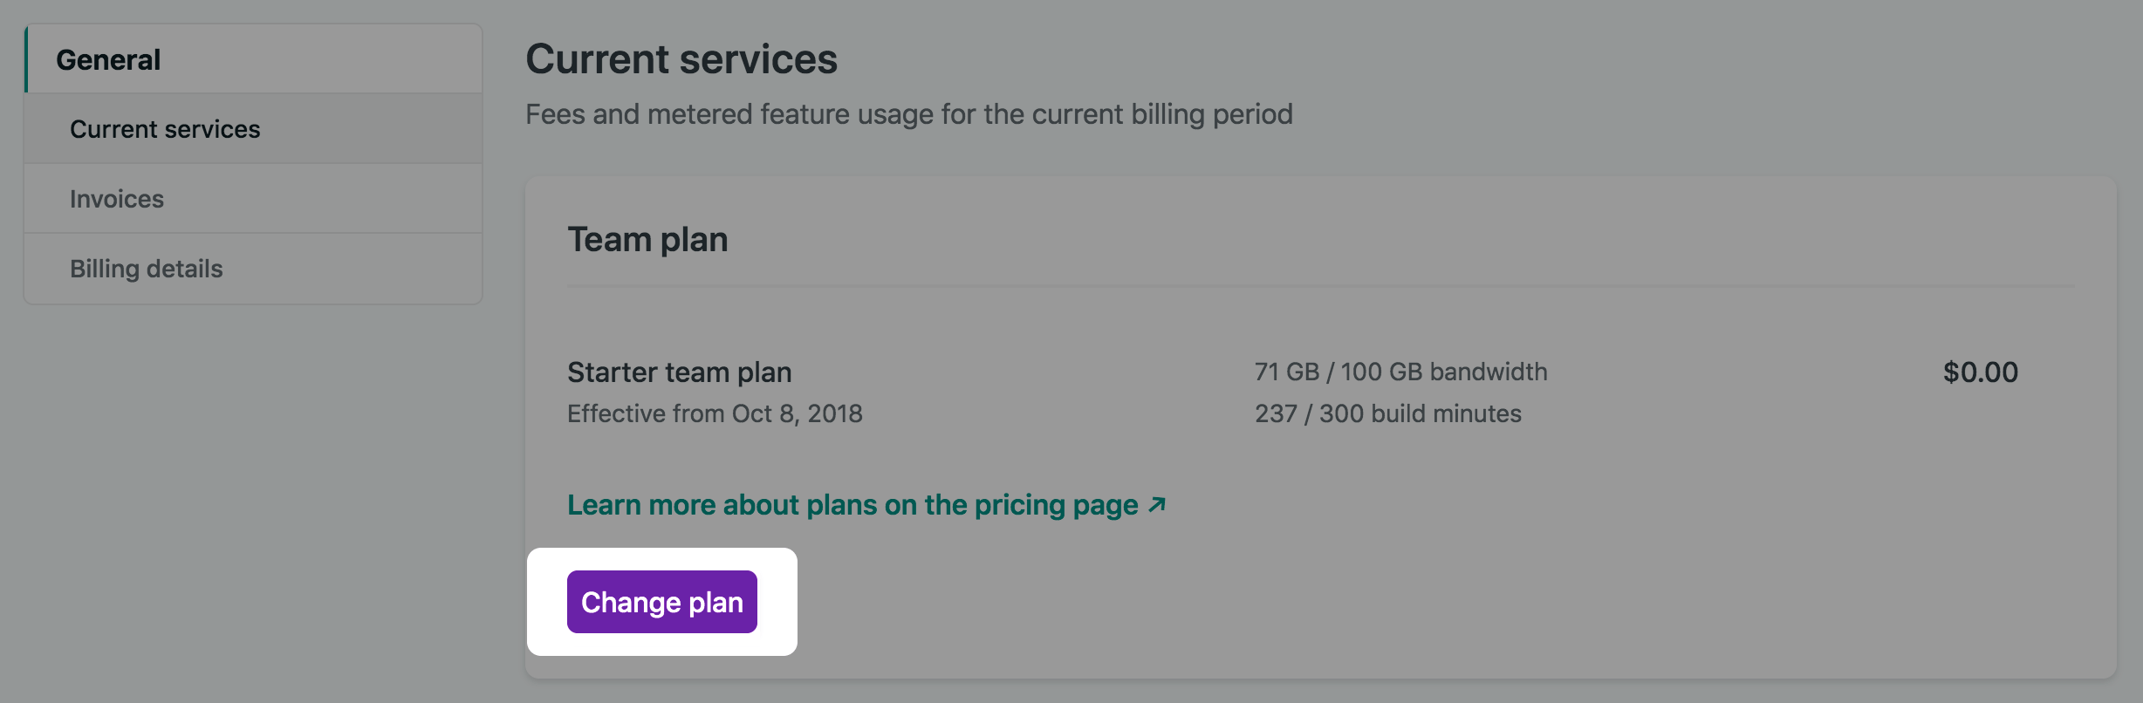Viewport: 2143px width, 703px height.
Task: Click the fees and metered usage subtitle
Action: click(908, 114)
